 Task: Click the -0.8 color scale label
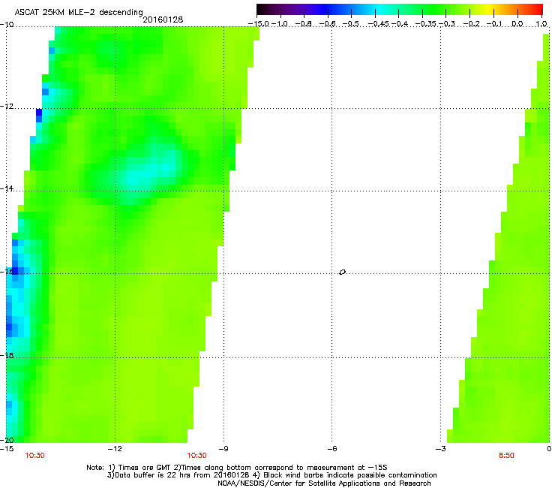click(x=304, y=24)
